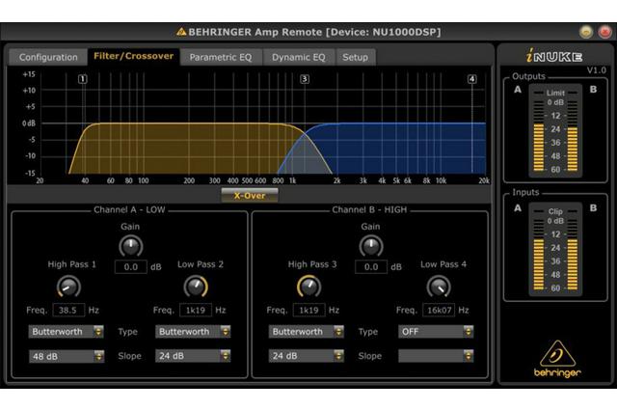
Task: Select filter marker 1 on graph
Action: (x=82, y=79)
